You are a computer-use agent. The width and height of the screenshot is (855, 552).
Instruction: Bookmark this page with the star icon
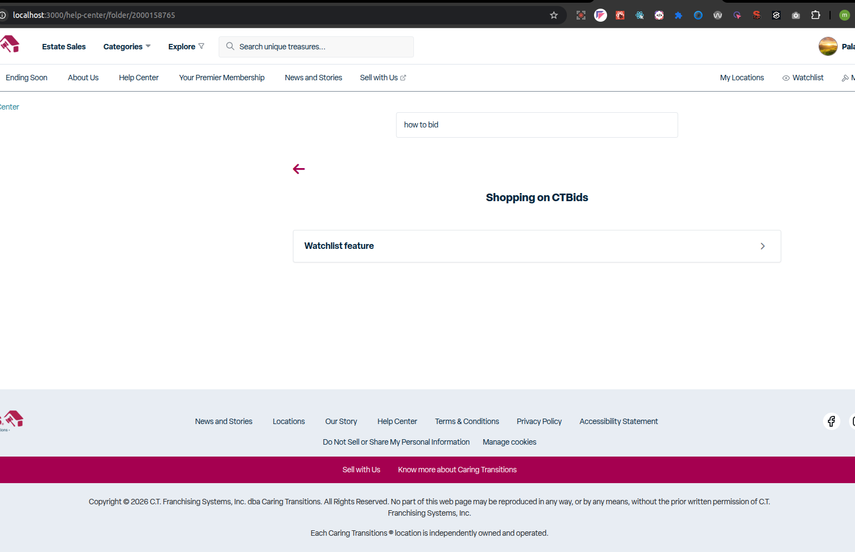pos(554,15)
